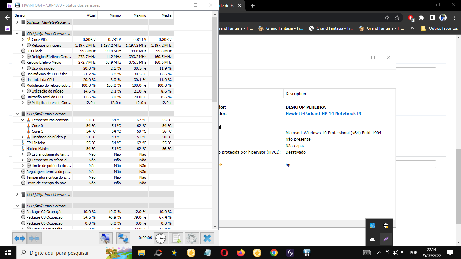Expand the Relógios Efetivos Centrais row
Image resolution: width=461 pixels, height=259 pixels.
23,57
